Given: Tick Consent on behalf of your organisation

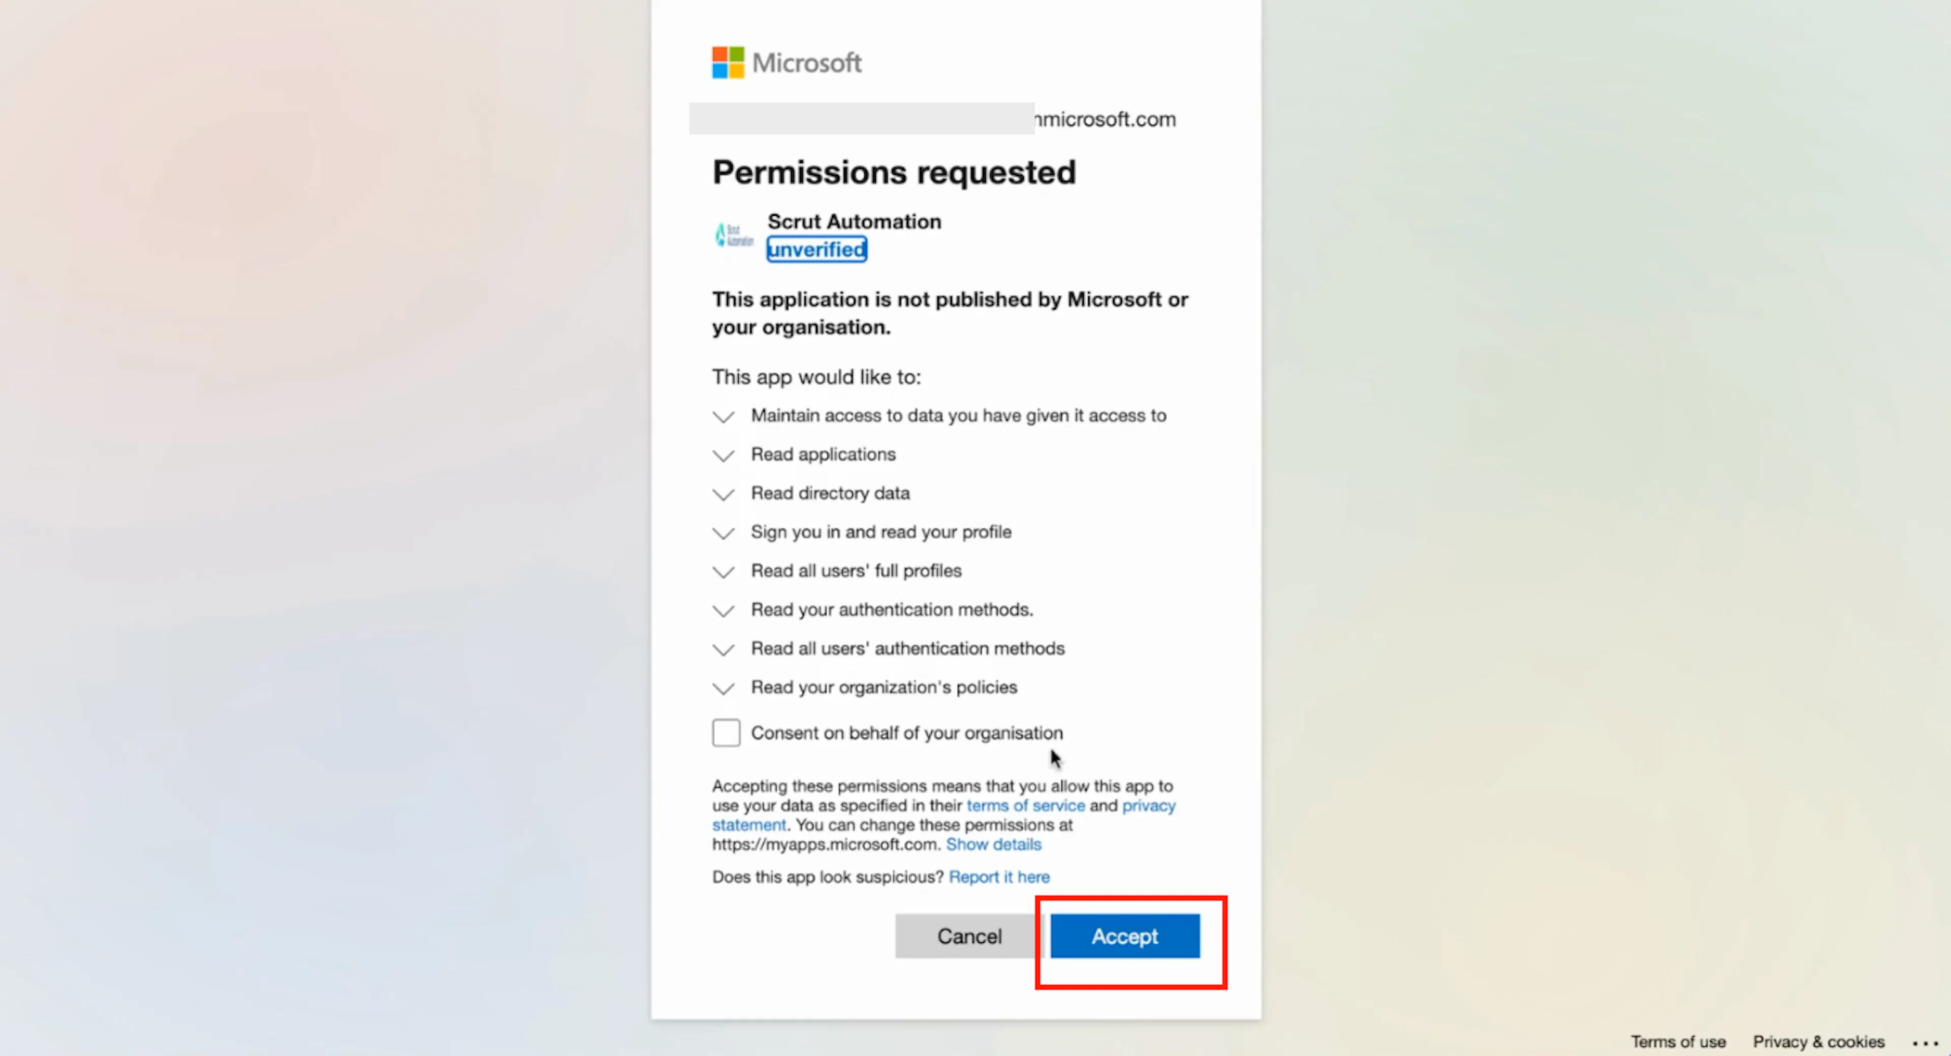Looking at the screenshot, I should pyautogui.click(x=726, y=733).
